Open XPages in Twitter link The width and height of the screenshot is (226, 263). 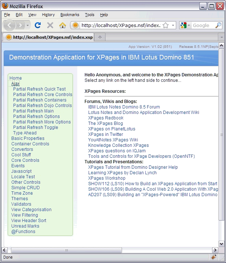[x=105, y=134]
